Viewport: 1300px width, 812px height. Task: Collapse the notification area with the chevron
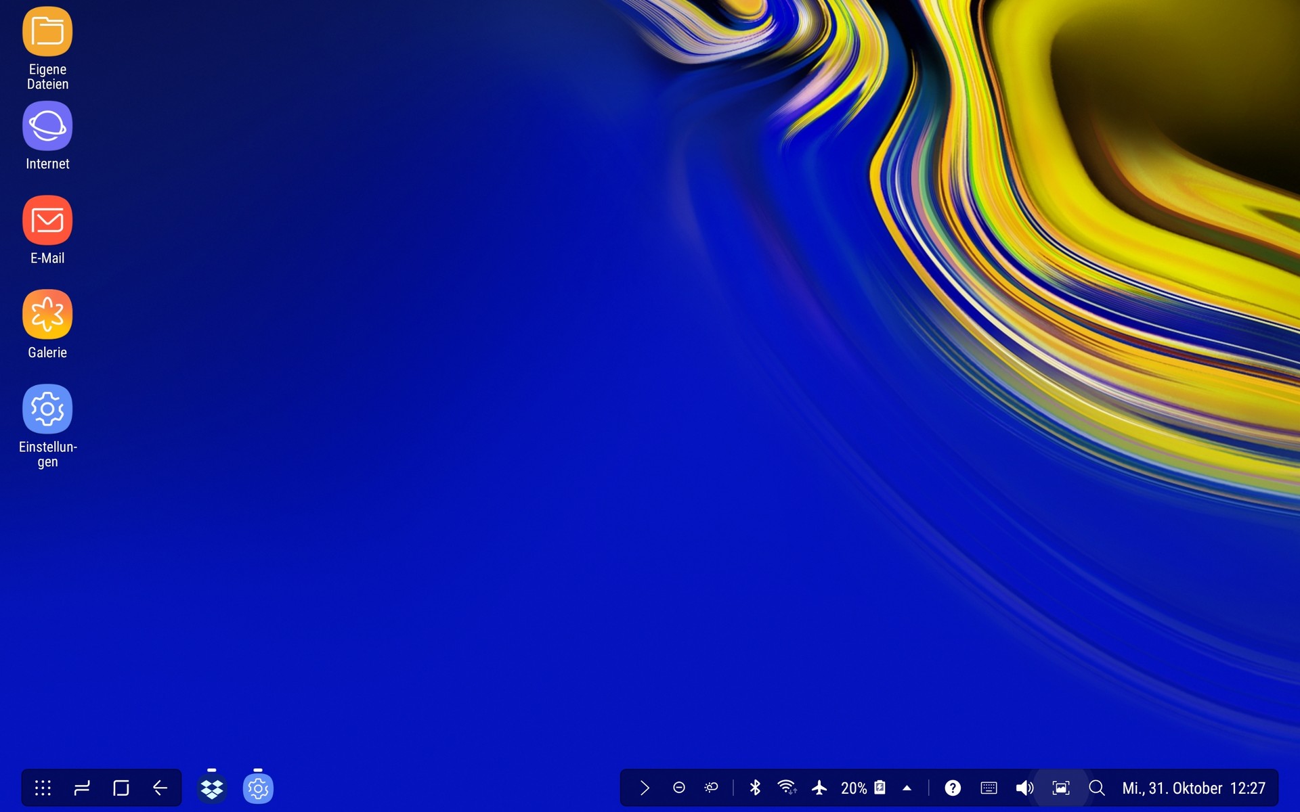(645, 788)
